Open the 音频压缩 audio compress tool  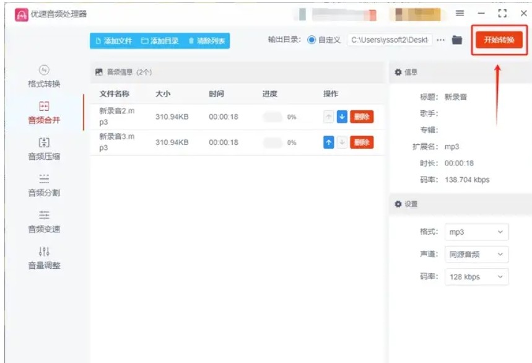(44, 149)
